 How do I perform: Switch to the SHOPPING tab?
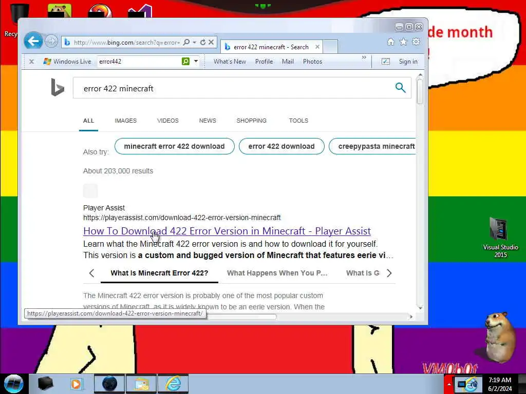(251, 121)
